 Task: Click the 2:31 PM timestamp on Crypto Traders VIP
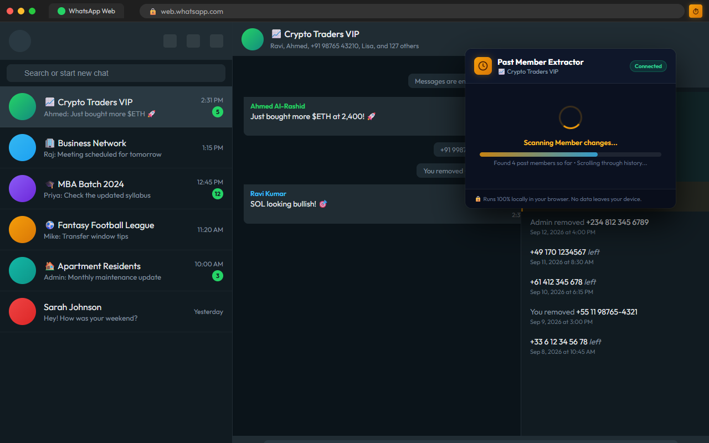212,100
